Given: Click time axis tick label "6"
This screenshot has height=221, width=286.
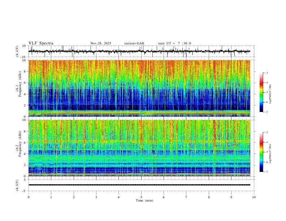Looking at the screenshot, I should 164,197.
